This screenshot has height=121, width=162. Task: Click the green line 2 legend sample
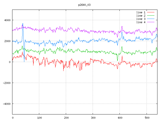151,16
